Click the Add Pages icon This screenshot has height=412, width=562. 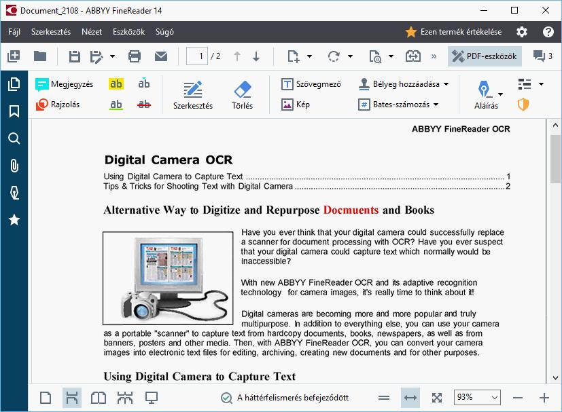293,56
